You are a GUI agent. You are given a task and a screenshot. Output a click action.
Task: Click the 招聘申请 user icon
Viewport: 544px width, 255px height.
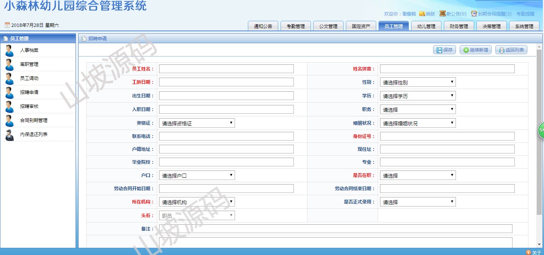(x=9, y=92)
